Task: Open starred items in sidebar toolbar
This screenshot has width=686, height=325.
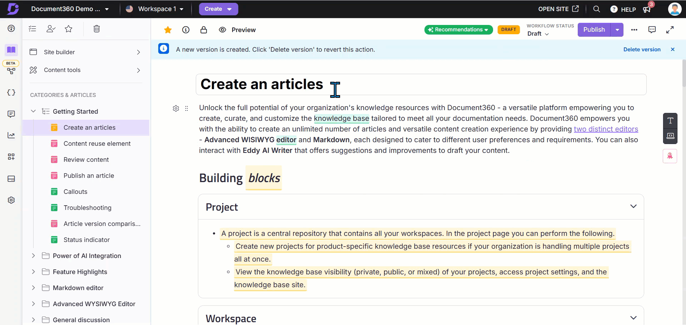Action: point(69,29)
